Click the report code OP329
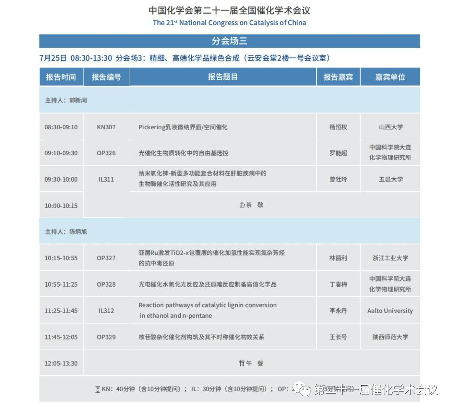Viewport: 453px width, 410px height. coord(106,337)
